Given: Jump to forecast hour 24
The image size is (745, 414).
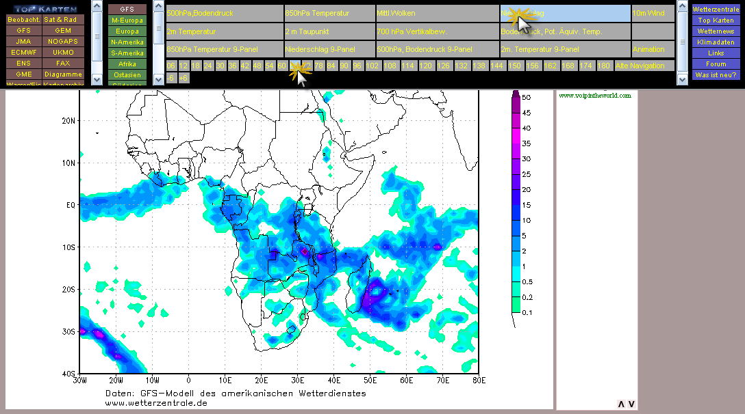Looking at the screenshot, I should click(x=208, y=66).
